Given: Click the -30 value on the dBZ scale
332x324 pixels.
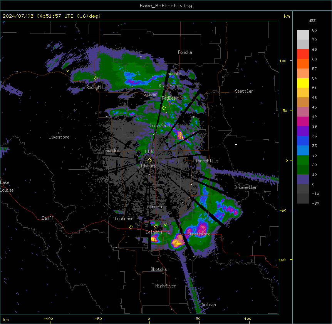Looking at the screenshot, I should (x=315, y=203).
